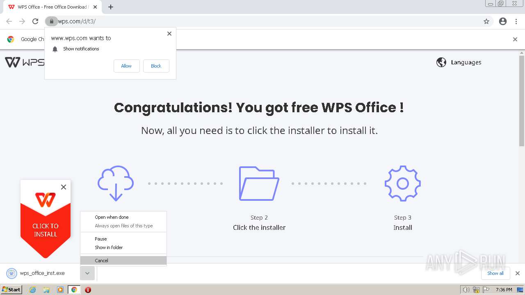The image size is (525, 295).
Task: Click the Step 3 Install text
Action: (x=403, y=223)
